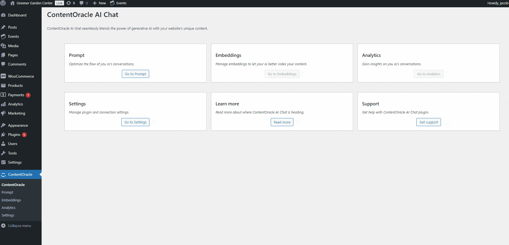Click the Products box icon
The height and width of the screenshot is (245, 509).
tap(3, 85)
